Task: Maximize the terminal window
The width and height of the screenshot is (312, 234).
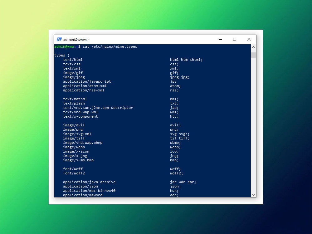Action: tap(234, 39)
